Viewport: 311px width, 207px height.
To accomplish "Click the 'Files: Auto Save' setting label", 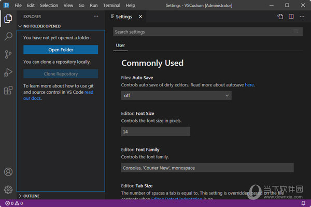I will pyautogui.click(x=137, y=78).
